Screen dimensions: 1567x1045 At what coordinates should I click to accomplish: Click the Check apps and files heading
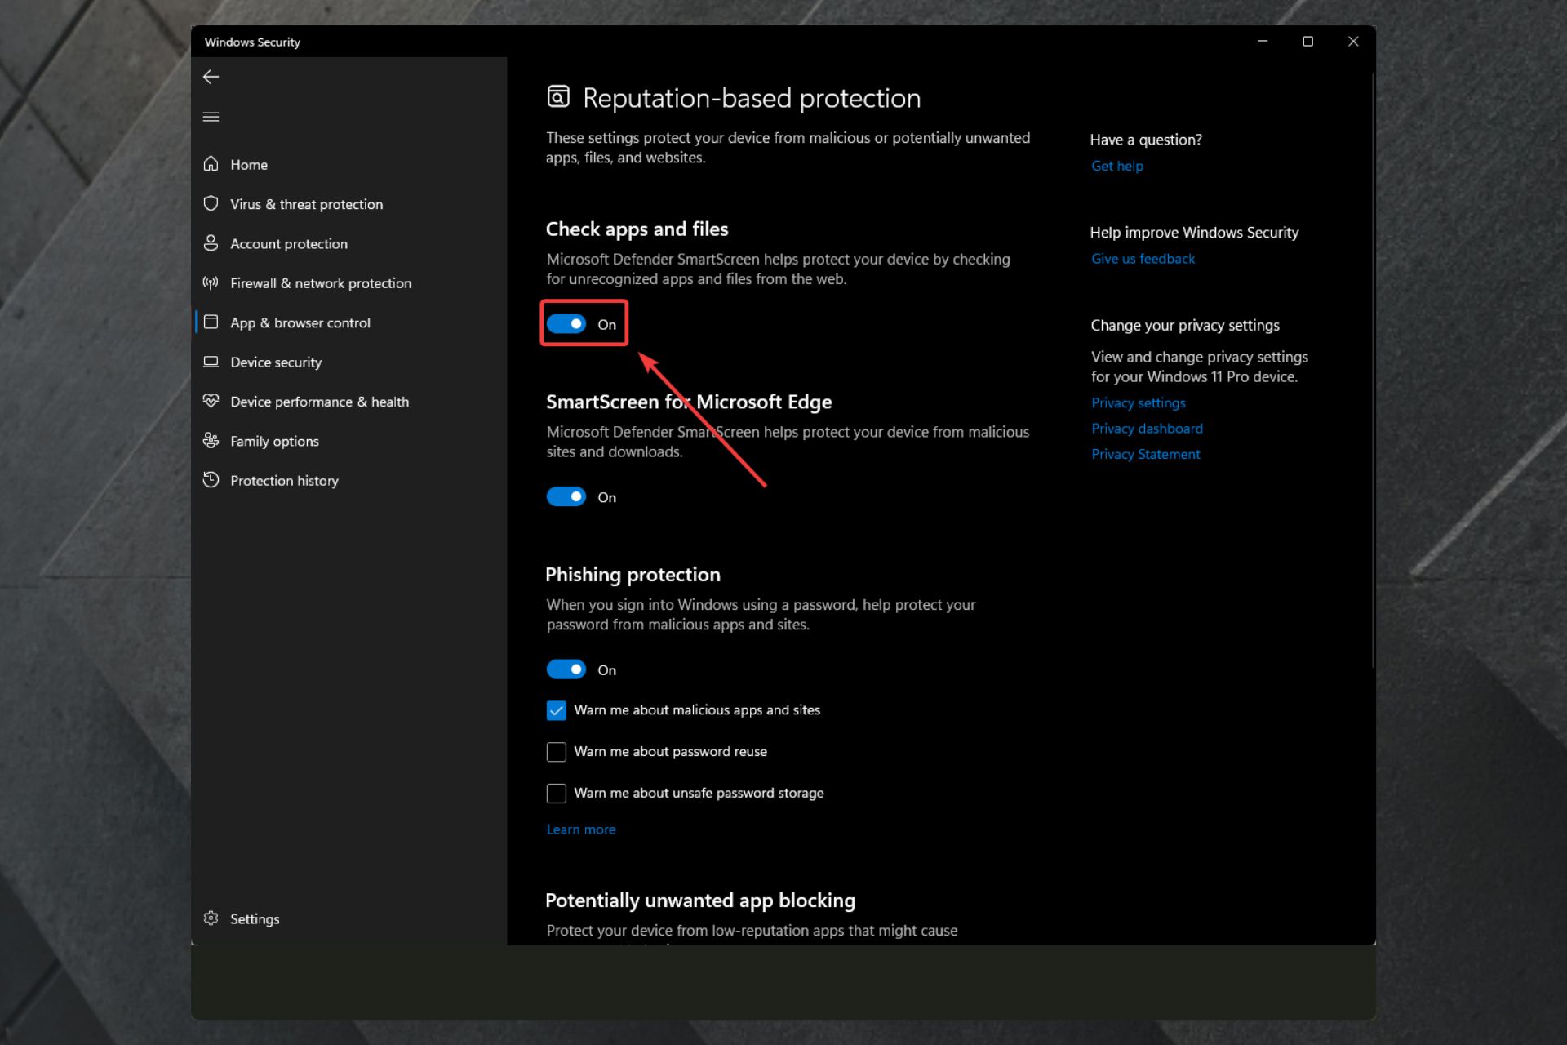click(x=637, y=229)
